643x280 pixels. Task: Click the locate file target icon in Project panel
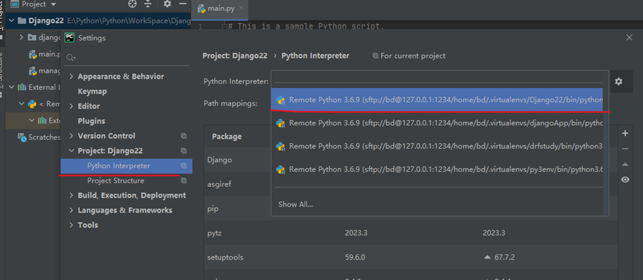(x=132, y=4)
